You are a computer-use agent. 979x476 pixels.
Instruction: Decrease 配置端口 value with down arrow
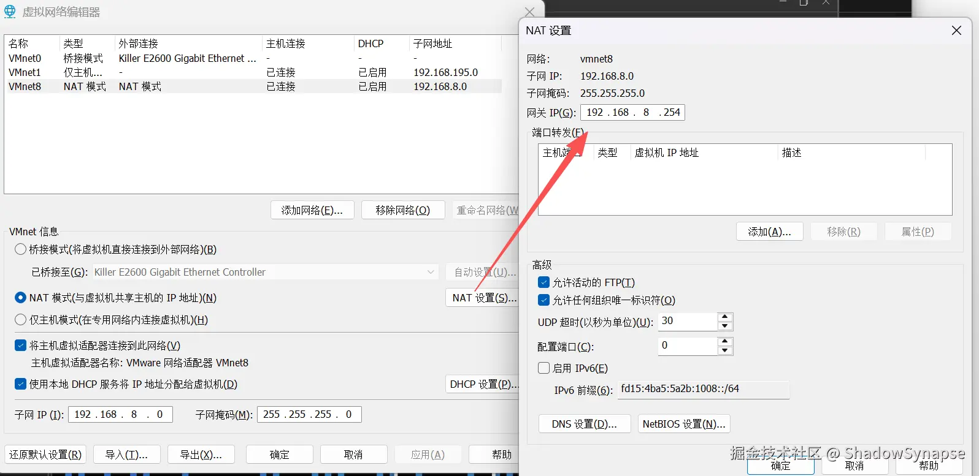tap(725, 350)
